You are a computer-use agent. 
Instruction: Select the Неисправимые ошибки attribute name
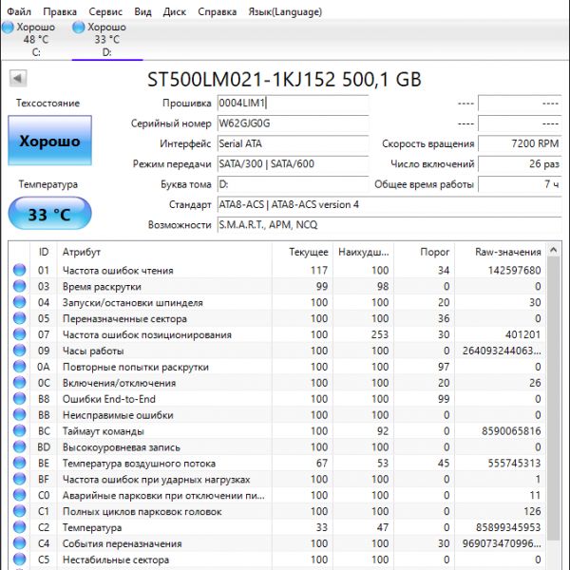point(118,415)
